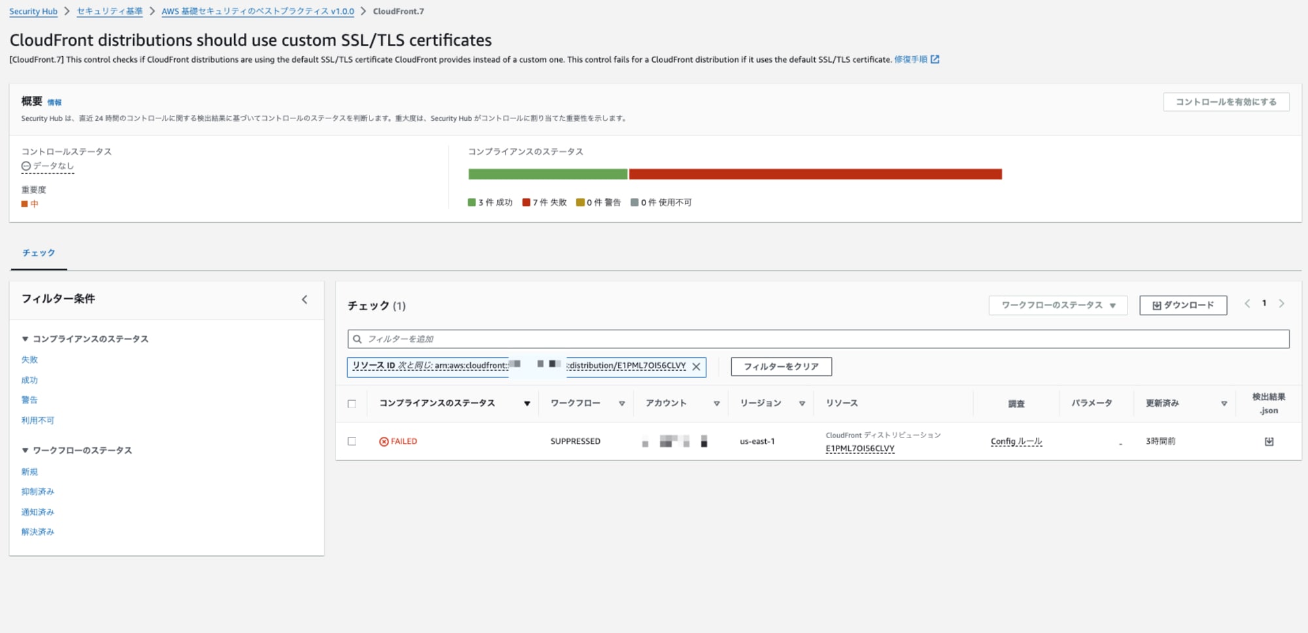1308x633 pixels.
Task: Click the リソース column header
Action: pyautogui.click(x=842, y=403)
